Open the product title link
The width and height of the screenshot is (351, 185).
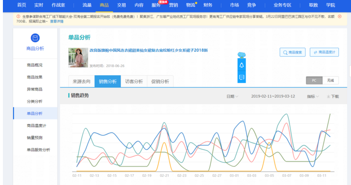pyautogui.click(x=148, y=50)
